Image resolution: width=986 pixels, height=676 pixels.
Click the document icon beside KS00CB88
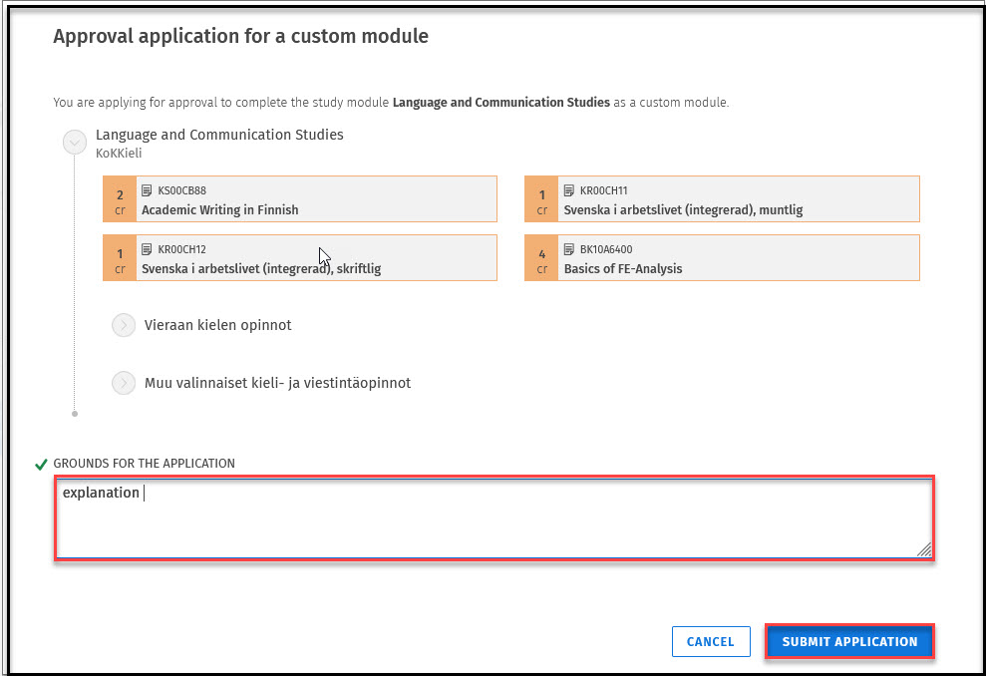point(148,190)
